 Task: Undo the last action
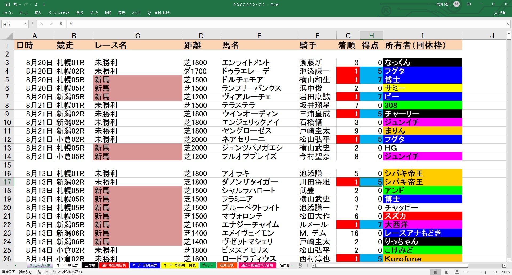[x=15, y=5]
